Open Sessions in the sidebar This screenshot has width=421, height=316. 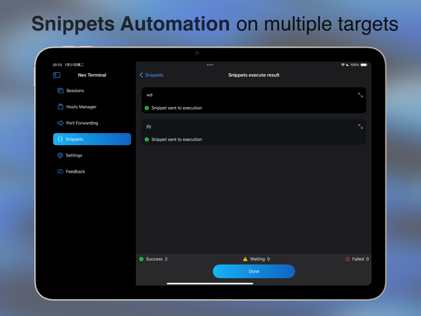92,90
